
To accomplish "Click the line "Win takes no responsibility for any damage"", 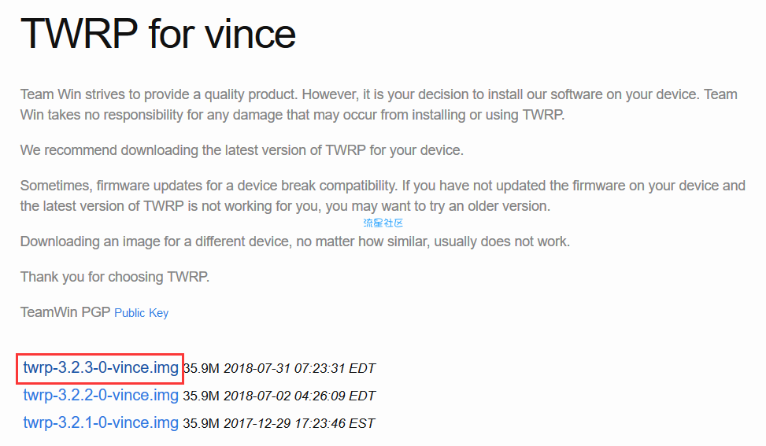I will coord(293,115).
